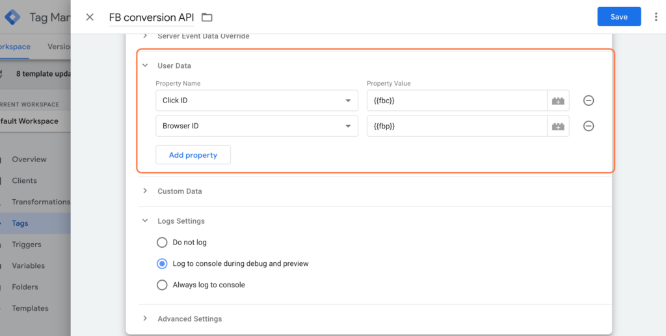Select Always log to console option

[162, 285]
